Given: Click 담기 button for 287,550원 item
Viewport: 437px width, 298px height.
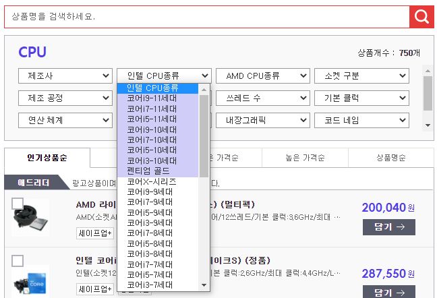Looking at the screenshot, I should click(389, 292).
